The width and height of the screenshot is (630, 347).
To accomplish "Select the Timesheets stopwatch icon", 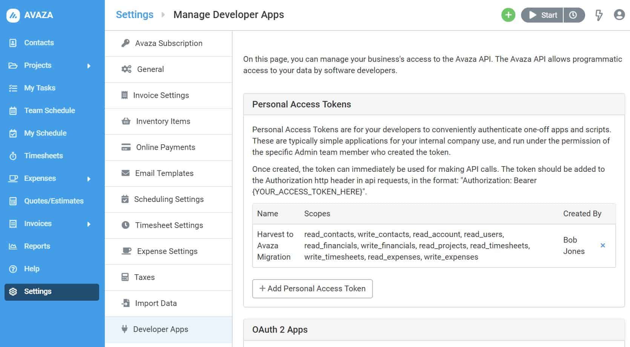I will (x=12, y=156).
